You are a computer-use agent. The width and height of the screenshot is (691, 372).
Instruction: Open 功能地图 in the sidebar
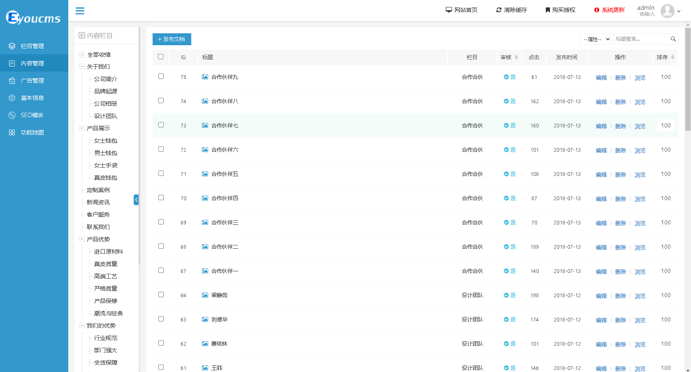tap(34, 132)
